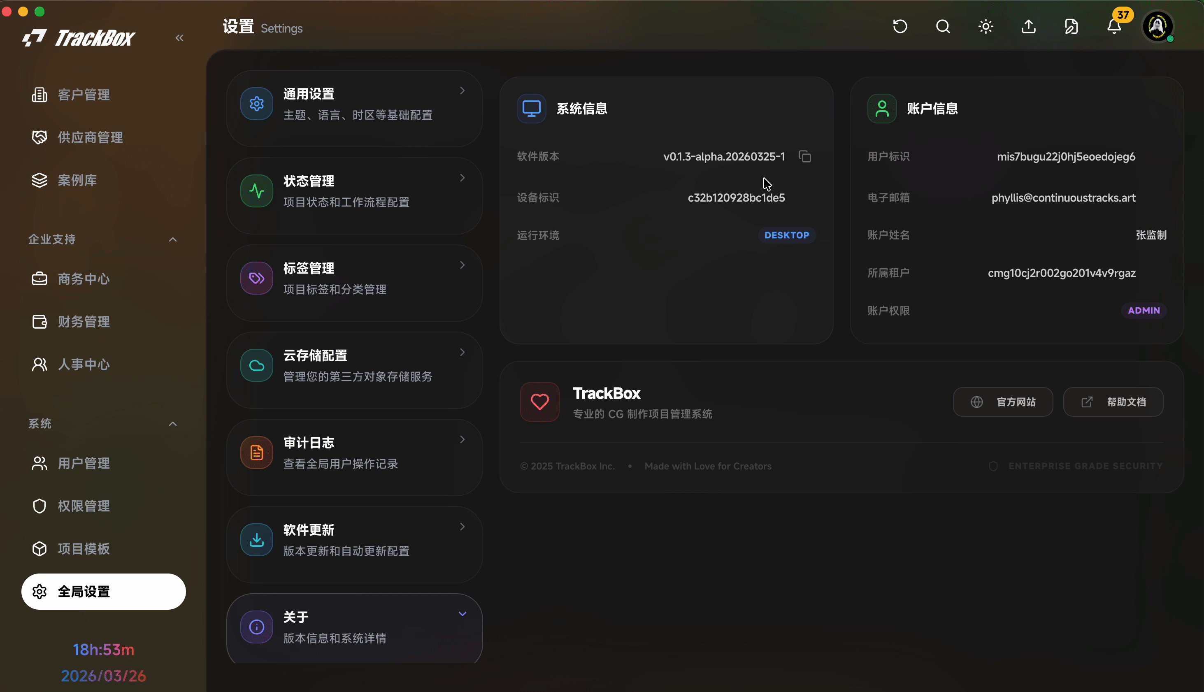Viewport: 1204px width, 692px height.
Task: Click the 关于 info icon
Action: [x=257, y=627]
